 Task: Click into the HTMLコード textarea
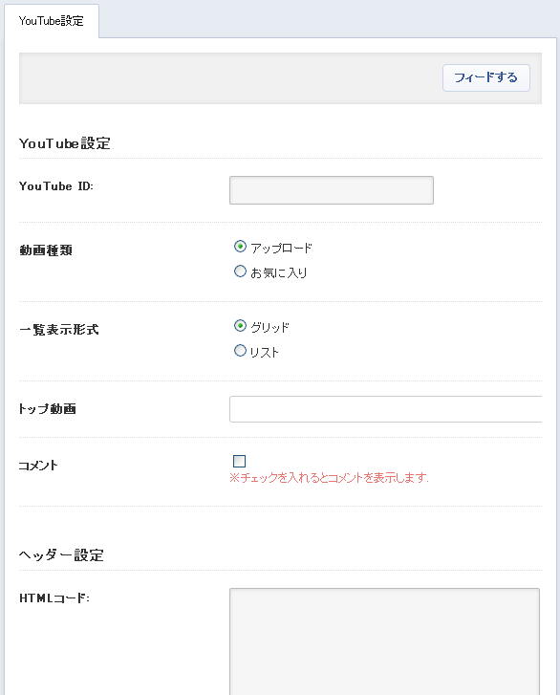(x=384, y=641)
